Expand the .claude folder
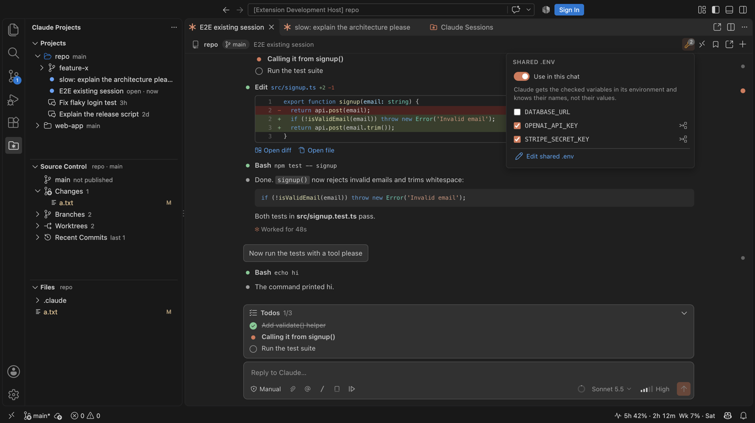 click(x=38, y=301)
